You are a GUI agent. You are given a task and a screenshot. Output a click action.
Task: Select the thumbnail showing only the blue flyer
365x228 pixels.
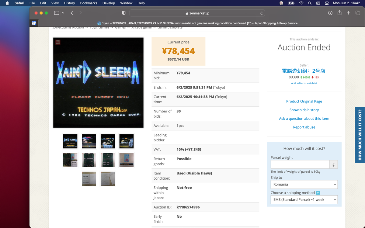tap(126, 160)
